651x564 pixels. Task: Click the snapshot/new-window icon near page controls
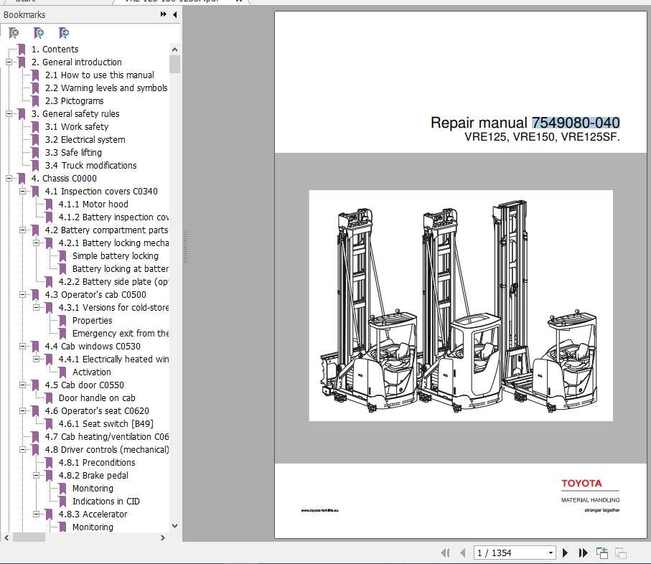tap(601, 552)
